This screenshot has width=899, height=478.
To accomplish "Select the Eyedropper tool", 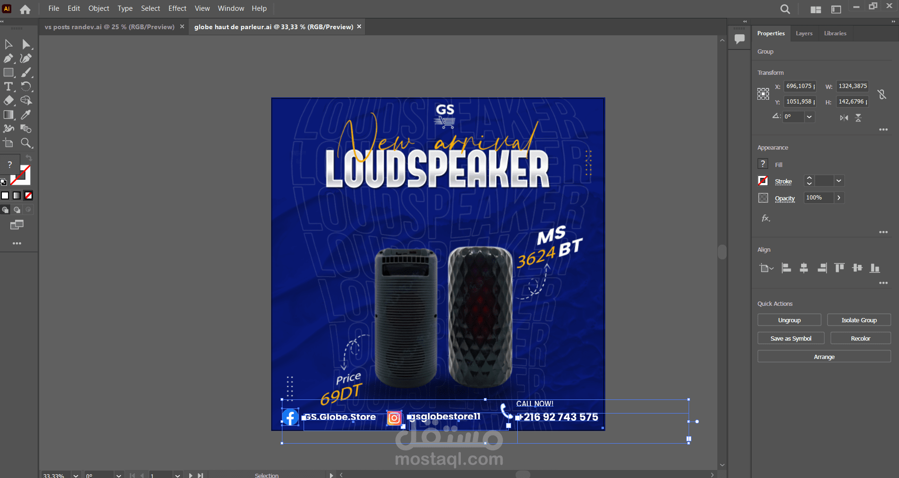I will tap(26, 115).
